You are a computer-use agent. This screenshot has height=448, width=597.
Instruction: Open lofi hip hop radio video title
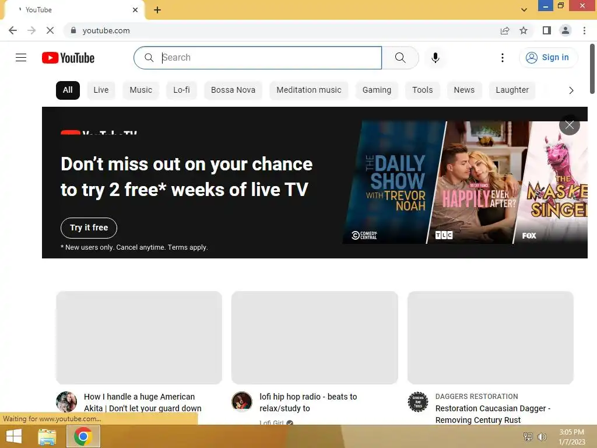pyautogui.click(x=308, y=402)
